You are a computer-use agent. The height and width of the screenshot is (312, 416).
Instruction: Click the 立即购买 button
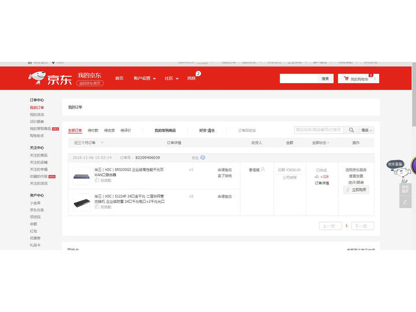(356, 190)
